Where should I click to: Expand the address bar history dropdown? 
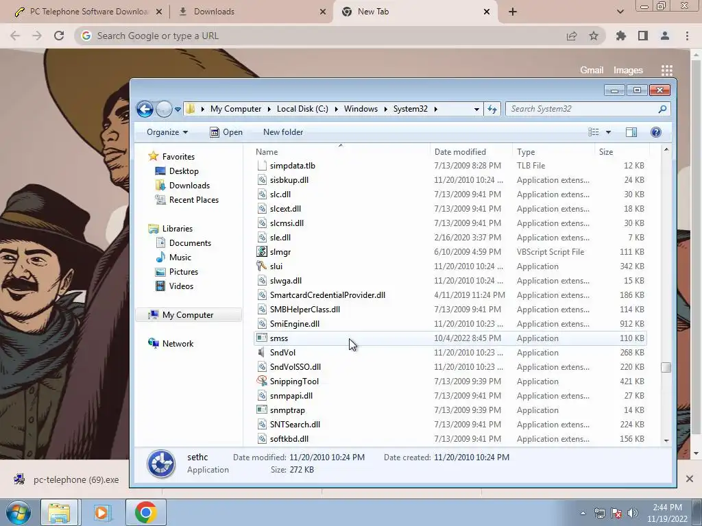[476, 109]
